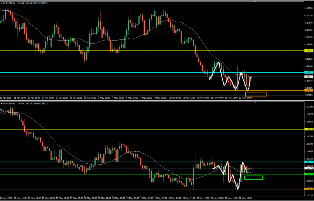This screenshot has width=314, height=201.
Task: Click white 1.16173 current price tag on H4 chart
Action: (308, 77)
